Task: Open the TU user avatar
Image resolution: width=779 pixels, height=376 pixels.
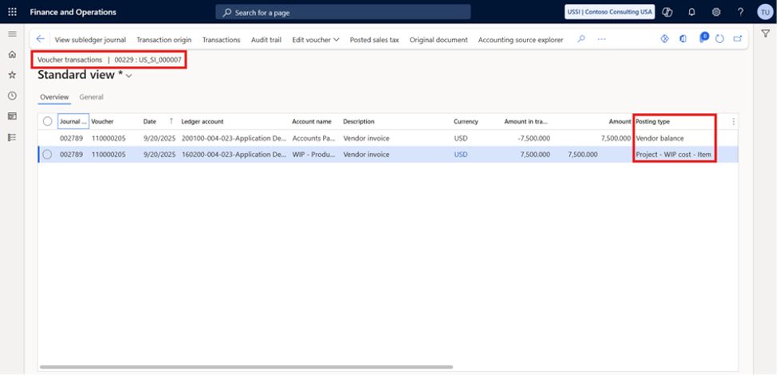Action: pyautogui.click(x=765, y=12)
